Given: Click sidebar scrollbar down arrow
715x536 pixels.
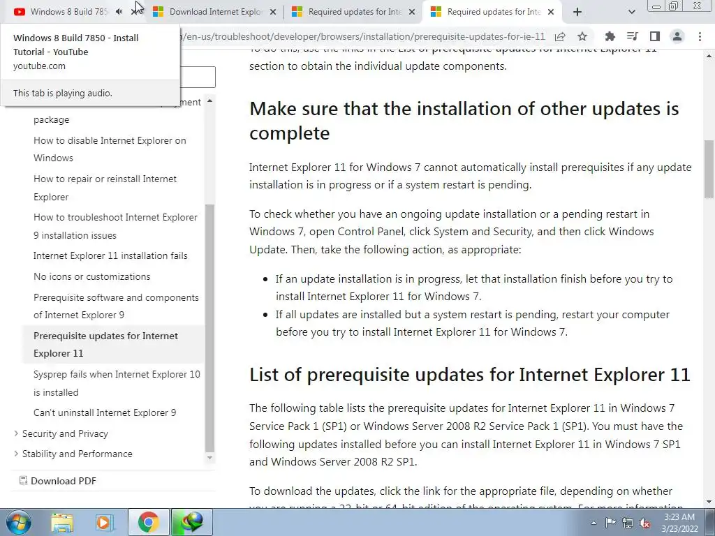Looking at the screenshot, I should pyautogui.click(x=209, y=458).
